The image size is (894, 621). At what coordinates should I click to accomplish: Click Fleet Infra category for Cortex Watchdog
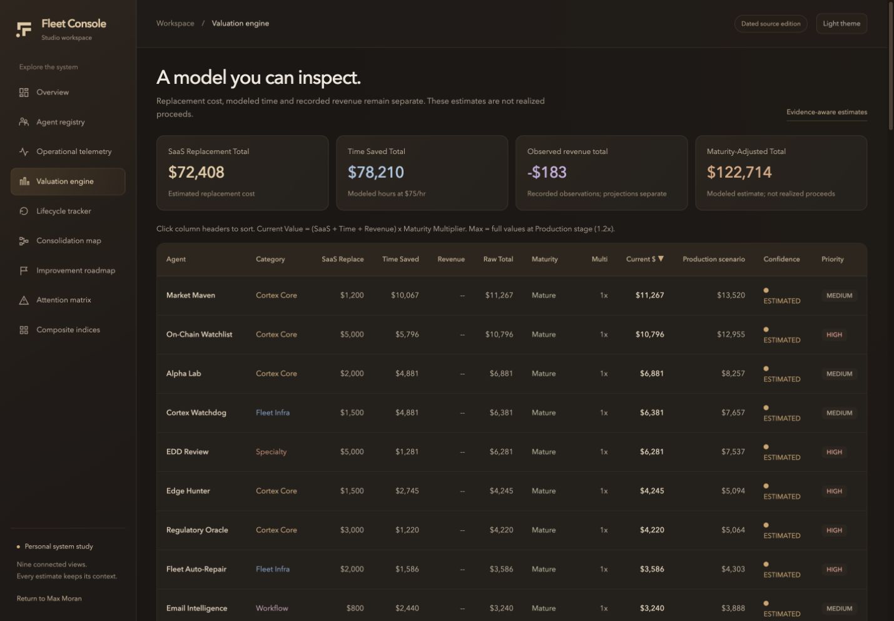(273, 413)
